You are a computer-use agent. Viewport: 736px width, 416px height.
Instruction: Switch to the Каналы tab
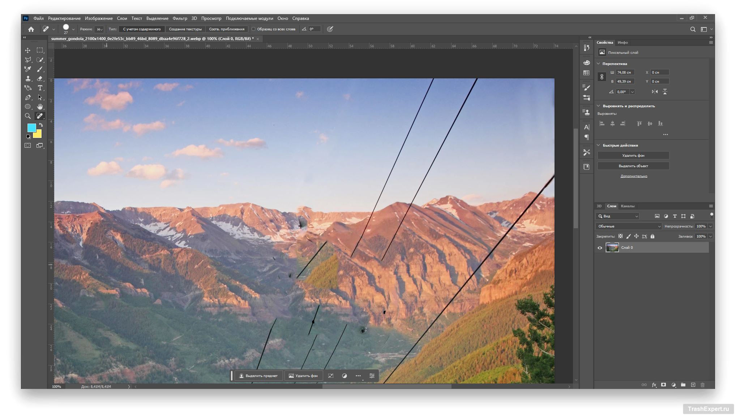point(627,206)
